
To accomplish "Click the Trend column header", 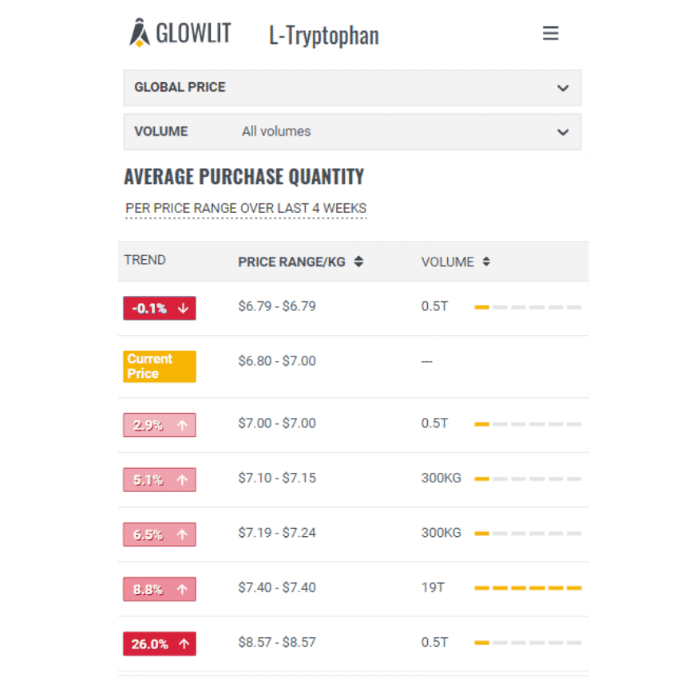I will [x=145, y=260].
